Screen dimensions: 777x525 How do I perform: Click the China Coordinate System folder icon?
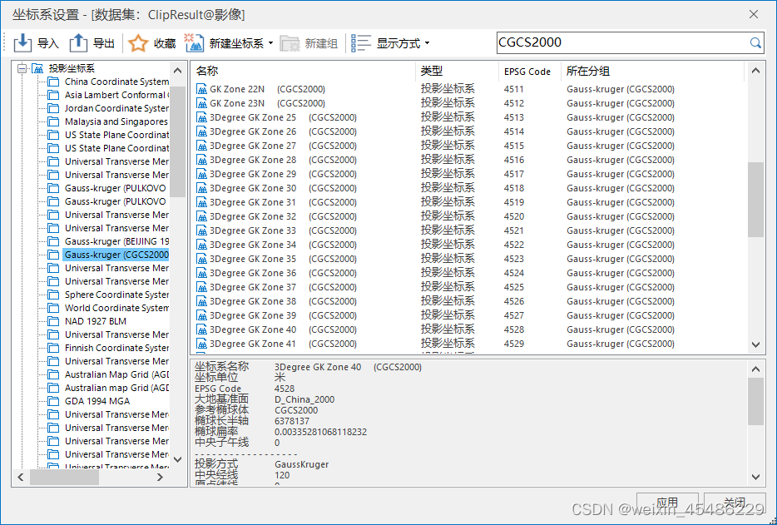(x=53, y=82)
